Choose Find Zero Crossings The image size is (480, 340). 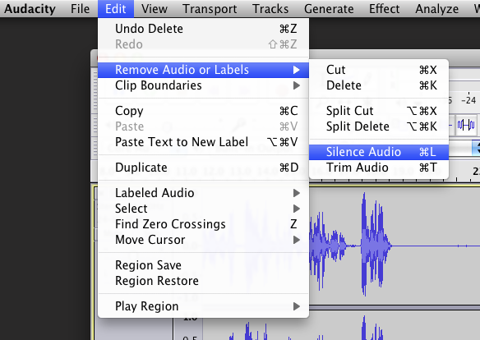(x=203, y=224)
